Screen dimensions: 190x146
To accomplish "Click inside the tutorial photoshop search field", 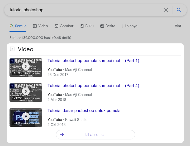I will pyautogui.click(x=84, y=10).
